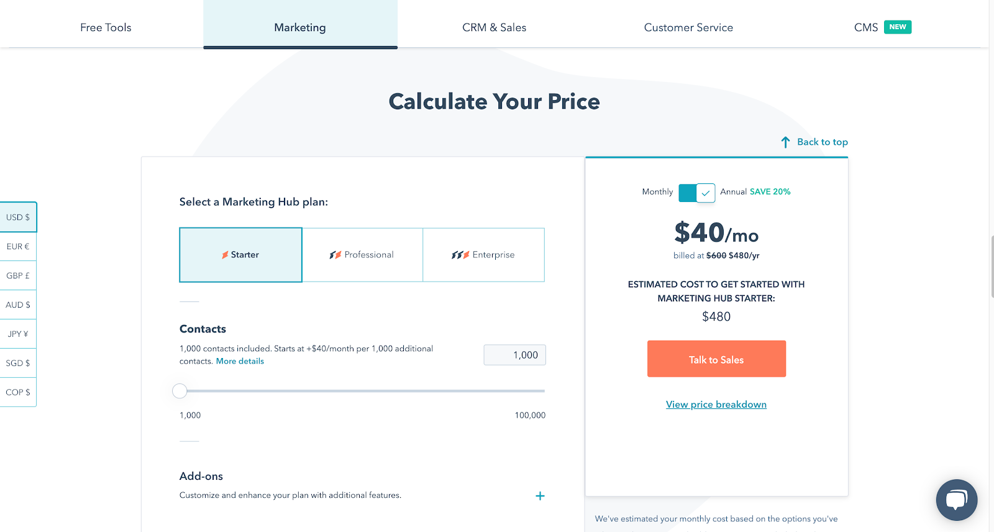Viewport: 994px width, 532px height.
Task: Open the CRM & Sales tab
Action: coord(495,27)
